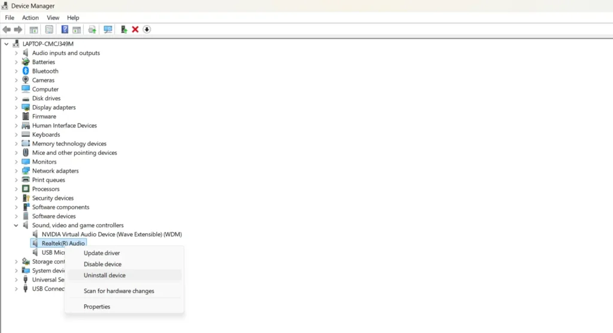
Task: Click the Firmware category icon
Action: (25, 116)
